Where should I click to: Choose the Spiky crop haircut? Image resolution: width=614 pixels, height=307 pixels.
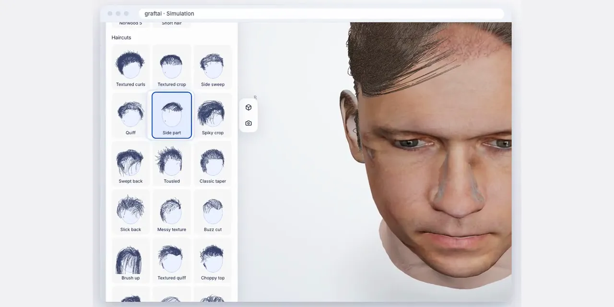(x=213, y=115)
